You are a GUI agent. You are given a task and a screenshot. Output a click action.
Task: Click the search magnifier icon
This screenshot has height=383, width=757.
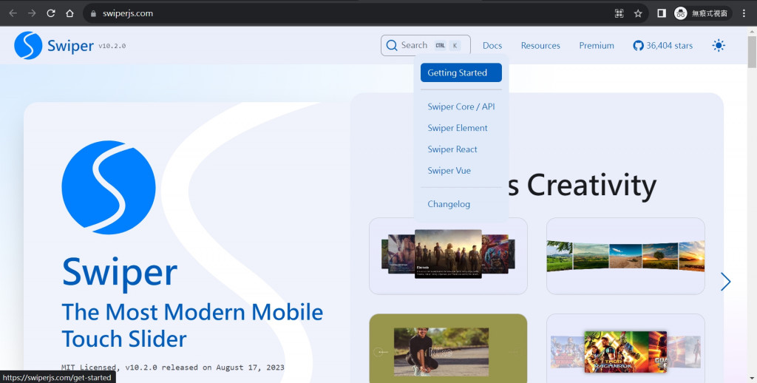coord(392,45)
